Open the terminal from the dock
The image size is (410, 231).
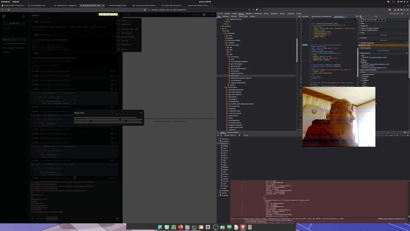click(x=194, y=227)
